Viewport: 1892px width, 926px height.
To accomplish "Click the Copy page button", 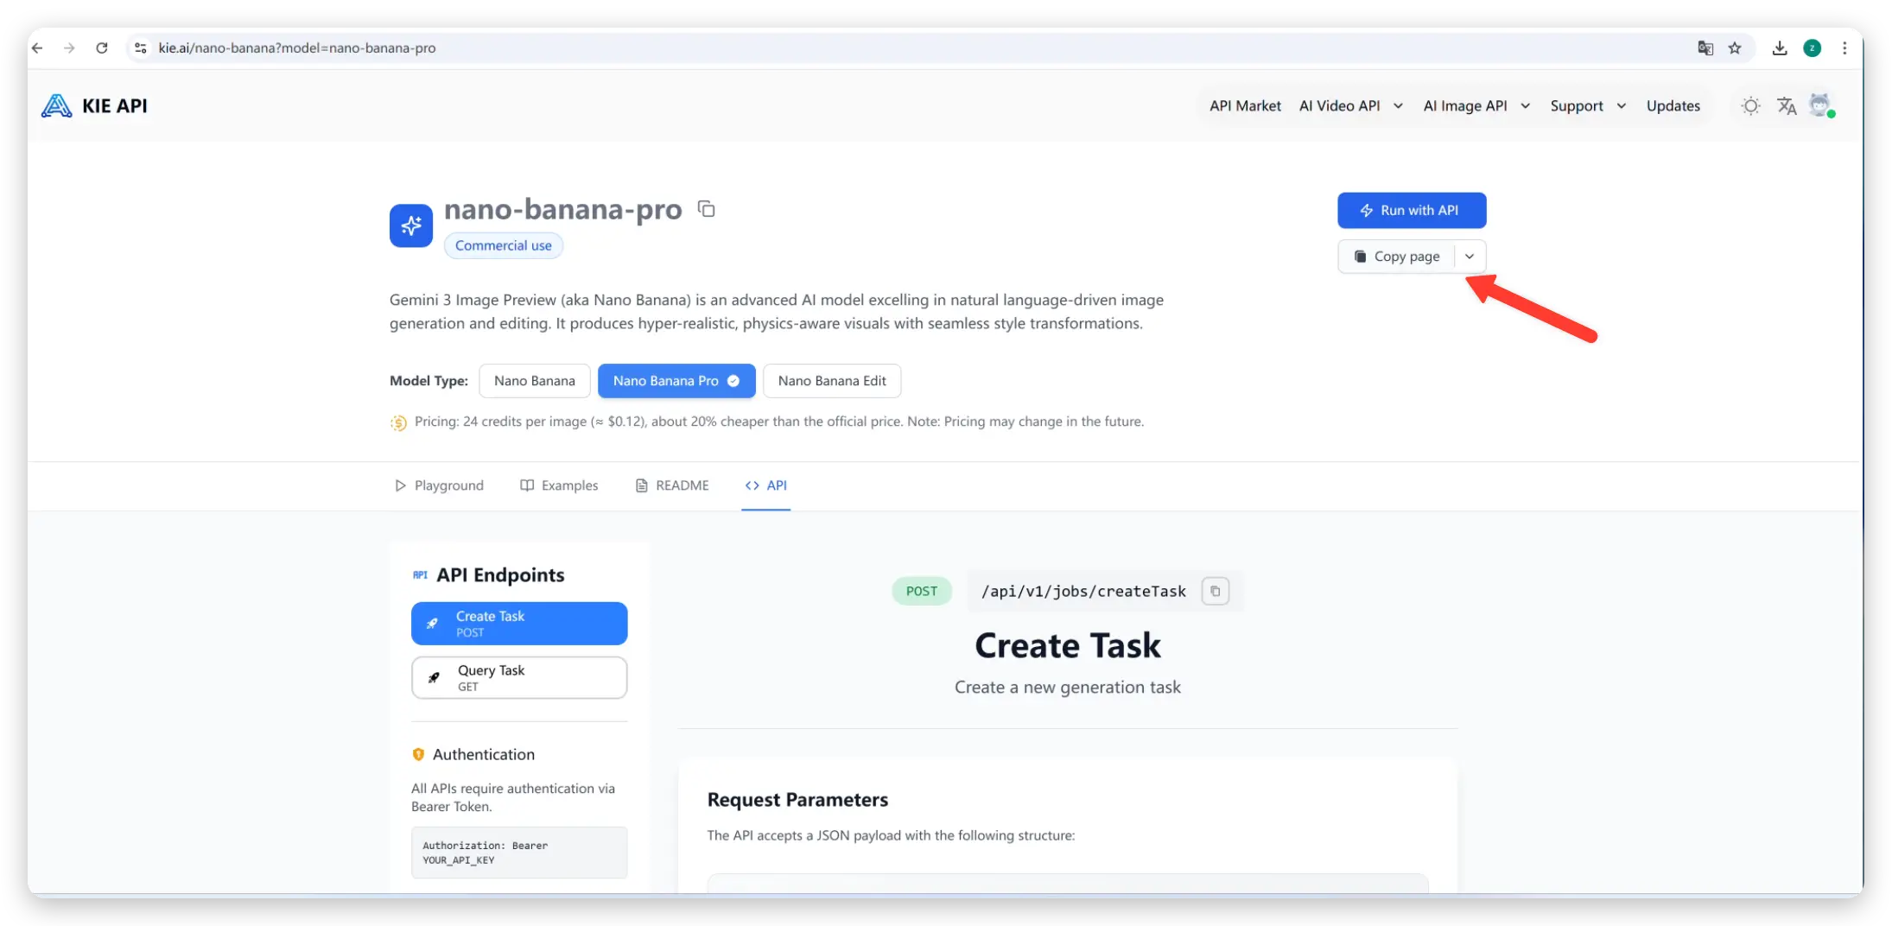I will click(x=1397, y=257).
